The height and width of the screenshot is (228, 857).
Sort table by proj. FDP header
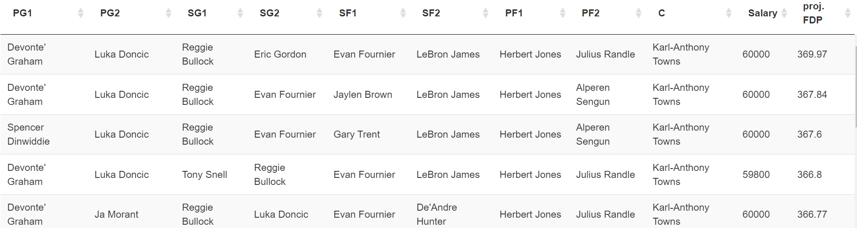(x=813, y=13)
